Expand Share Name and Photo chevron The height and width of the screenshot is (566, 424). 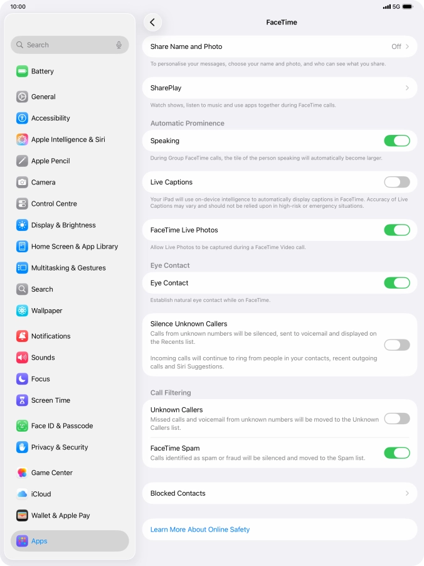tap(407, 46)
